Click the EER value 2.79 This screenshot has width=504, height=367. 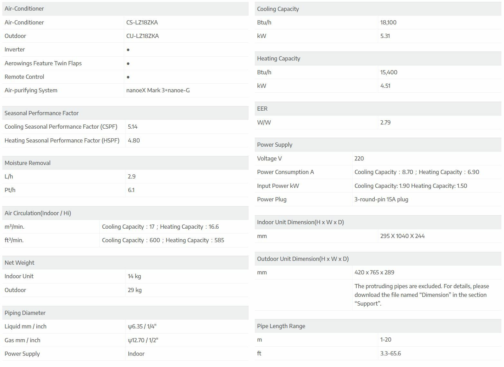[x=385, y=123]
